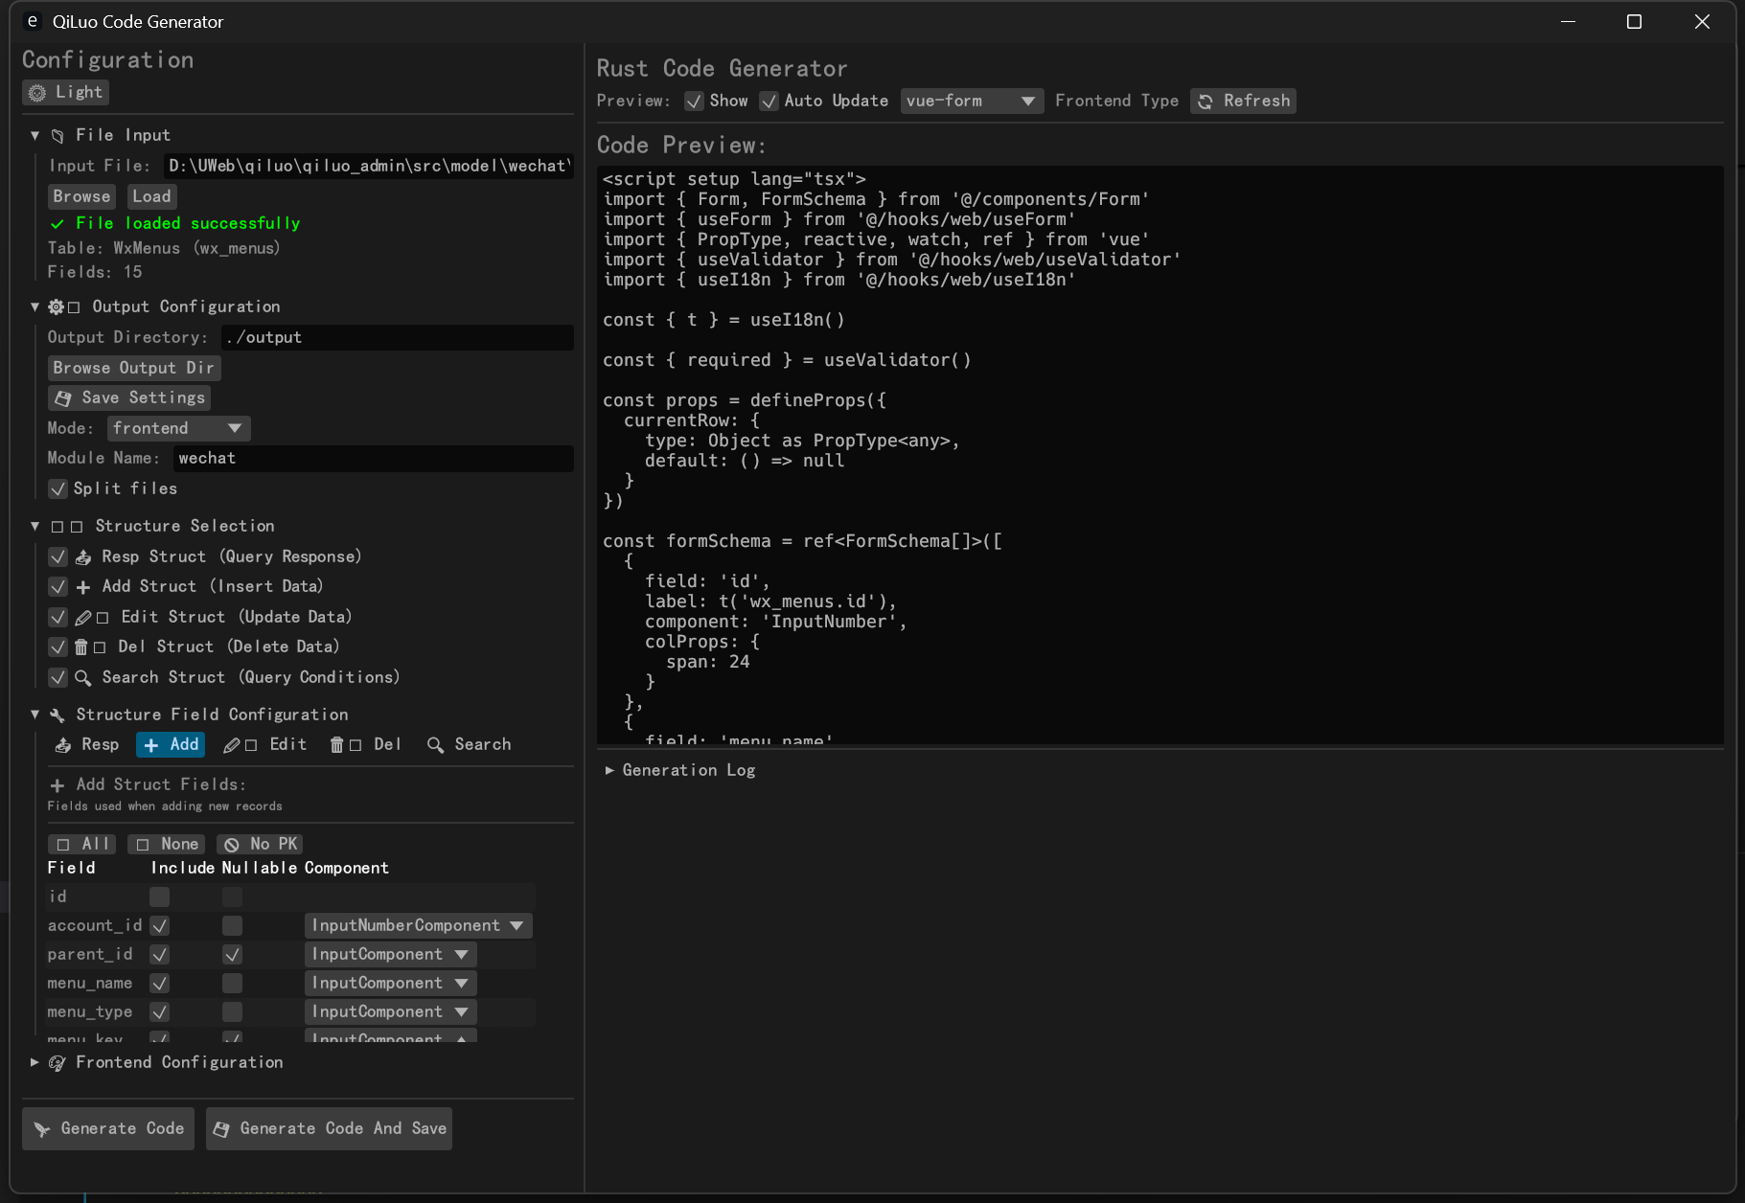Collapse the Output Configuration section
Image resolution: width=1745 pixels, height=1203 pixels.
(x=35, y=306)
